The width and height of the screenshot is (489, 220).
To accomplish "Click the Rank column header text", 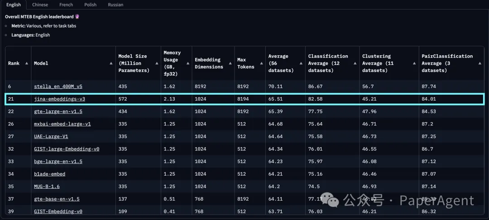I will click(14, 63).
